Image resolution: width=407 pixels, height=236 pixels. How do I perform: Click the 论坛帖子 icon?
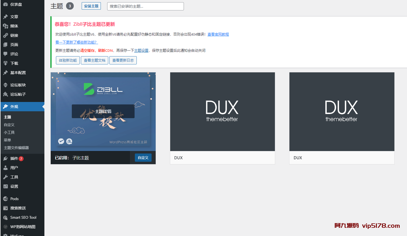tap(5, 94)
